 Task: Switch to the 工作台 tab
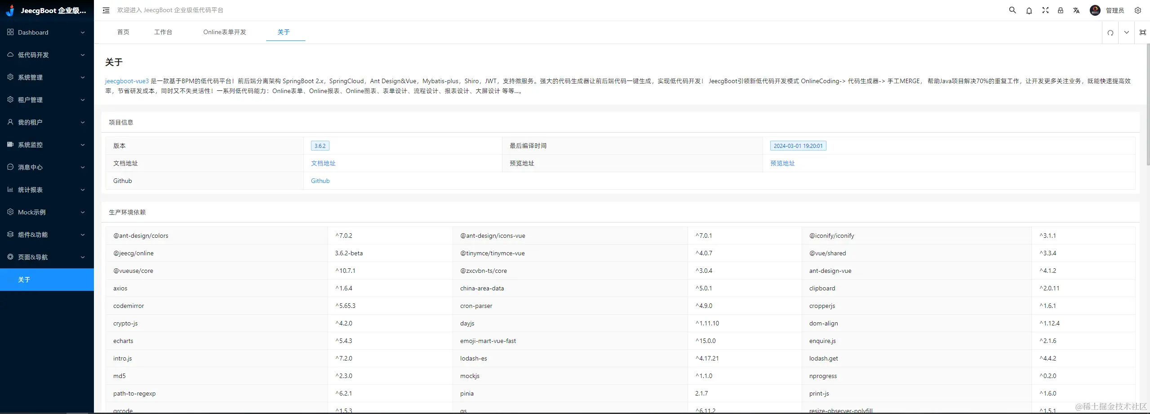tap(163, 32)
